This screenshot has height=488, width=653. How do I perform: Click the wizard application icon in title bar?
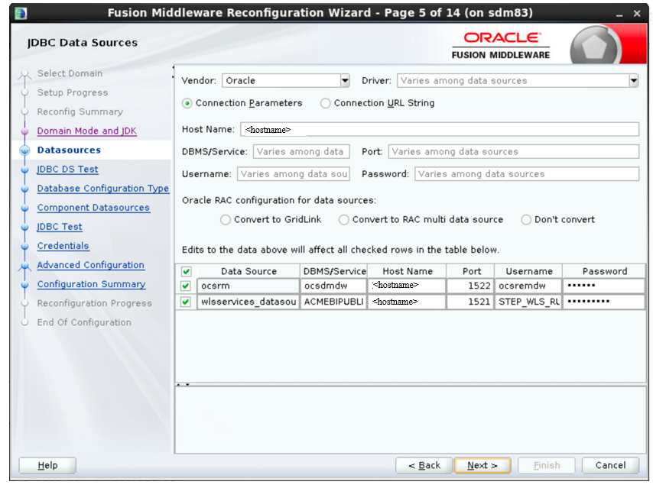(21, 13)
